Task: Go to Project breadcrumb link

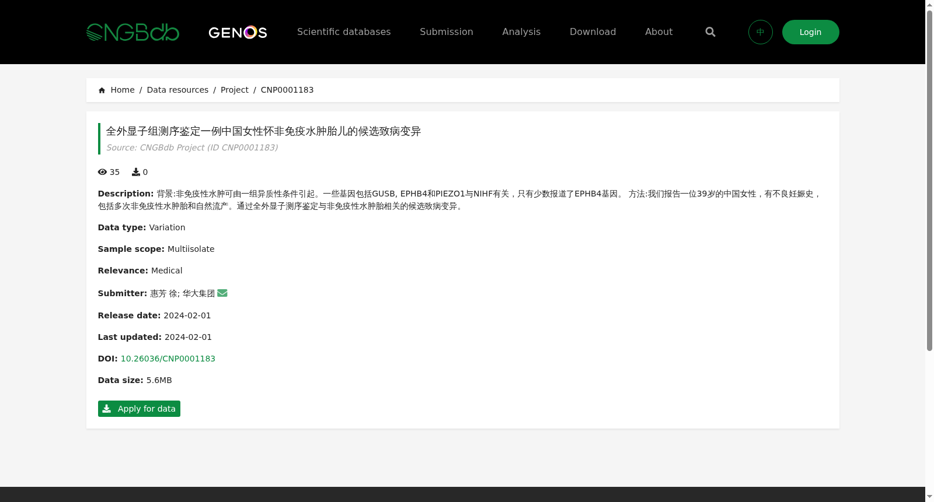Action: click(235, 90)
